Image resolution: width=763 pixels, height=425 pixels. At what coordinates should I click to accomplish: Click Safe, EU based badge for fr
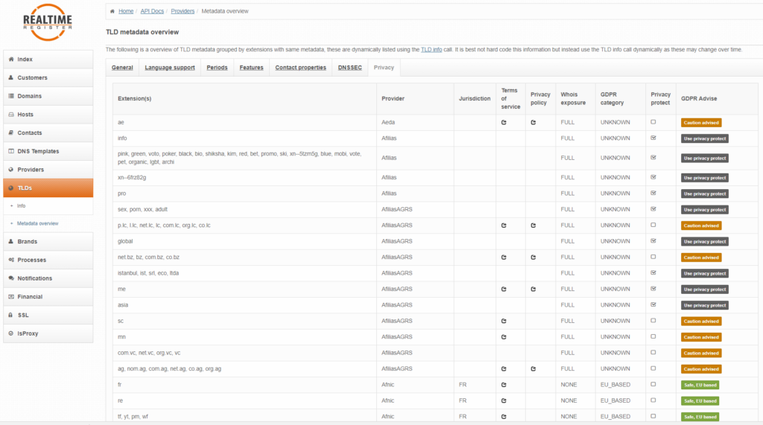click(700, 385)
